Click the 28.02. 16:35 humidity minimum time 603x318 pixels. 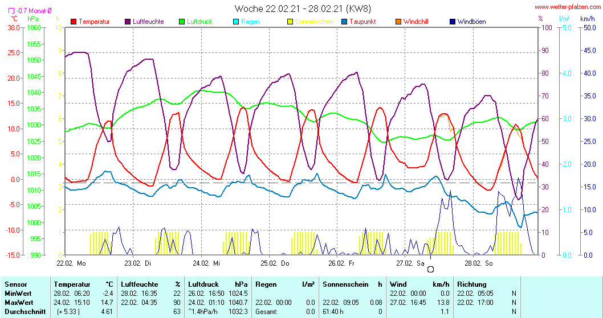(138, 294)
